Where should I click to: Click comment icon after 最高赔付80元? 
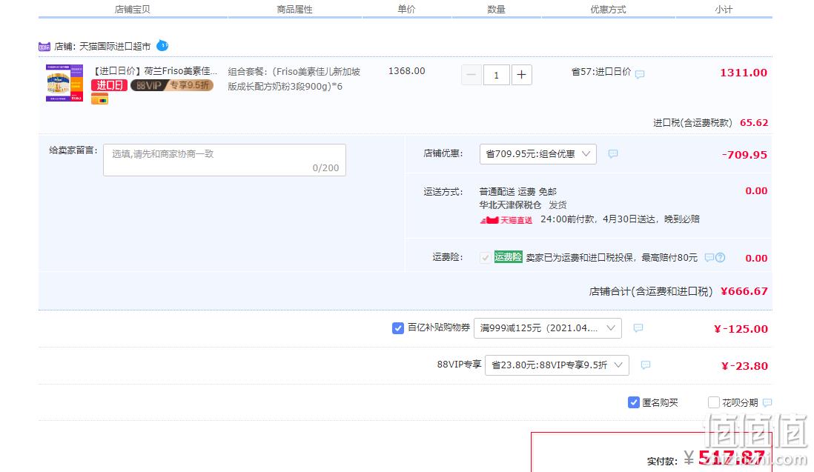click(x=709, y=257)
